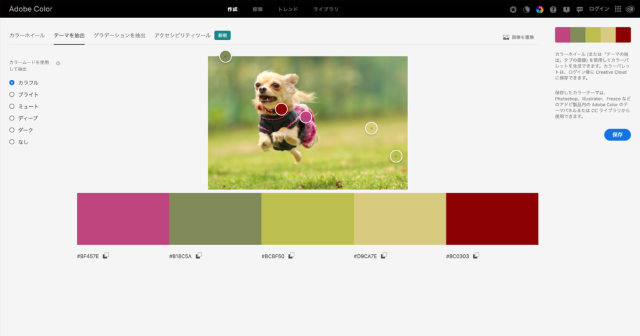Open the グラデーションを抽出 tab
Viewport: 640px width, 336px height.
click(119, 36)
